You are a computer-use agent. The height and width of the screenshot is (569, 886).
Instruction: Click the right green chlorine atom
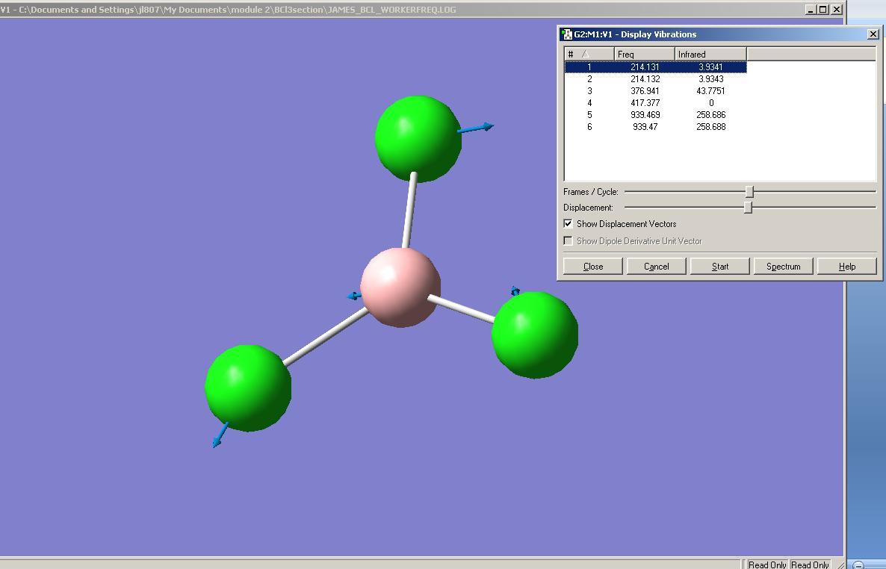pyautogui.click(x=535, y=335)
